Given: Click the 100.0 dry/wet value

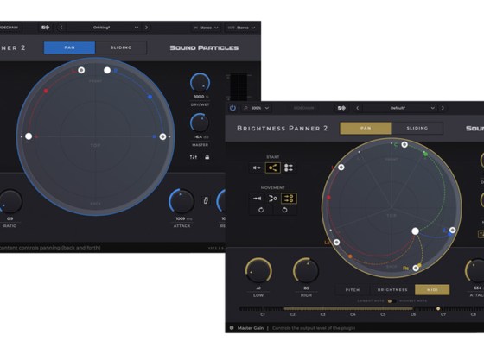Looking at the screenshot, I should tap(199, 97).
